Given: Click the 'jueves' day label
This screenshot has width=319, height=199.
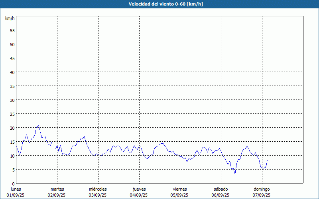Looking at the screenshot, I should point(139,189).
